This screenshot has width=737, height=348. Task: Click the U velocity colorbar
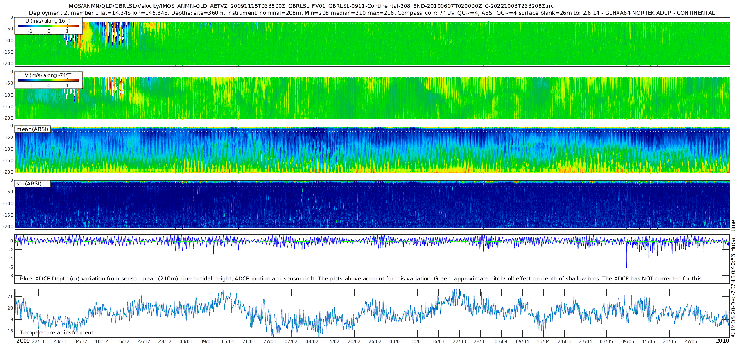point(49,26)
